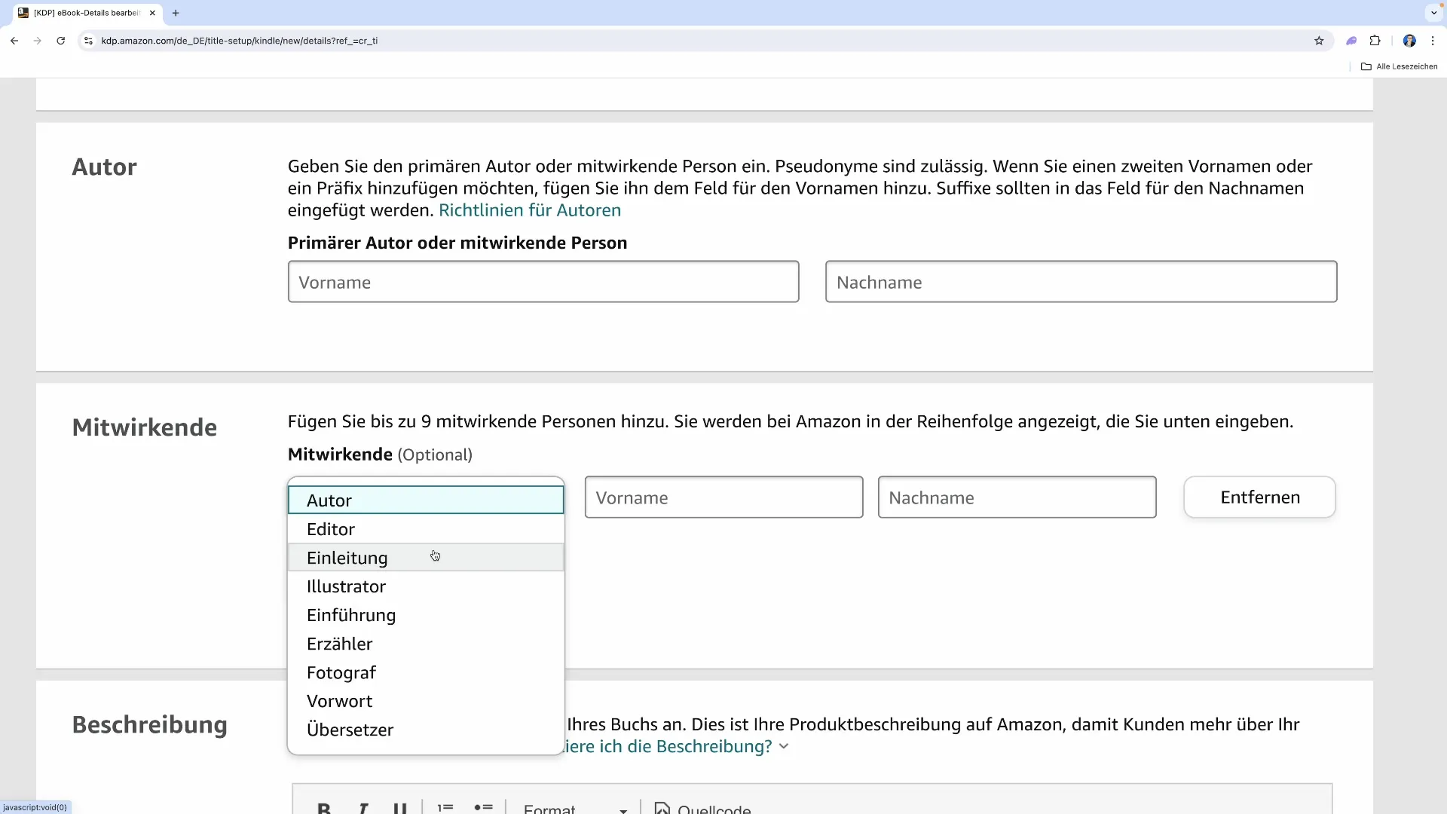Open the Chrome three-dot menu

click(1433, 41)
